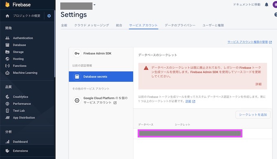The height and width of the screenshot is (159, 277).
Task: Click the Google Cloud Platform hexagon icon
Action: point(77,100)
